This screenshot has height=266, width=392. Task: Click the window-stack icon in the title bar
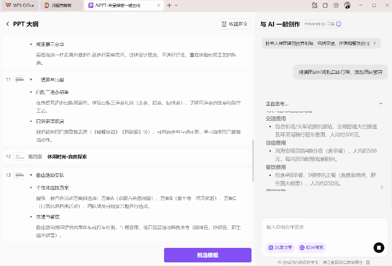(x=325, y=5)
